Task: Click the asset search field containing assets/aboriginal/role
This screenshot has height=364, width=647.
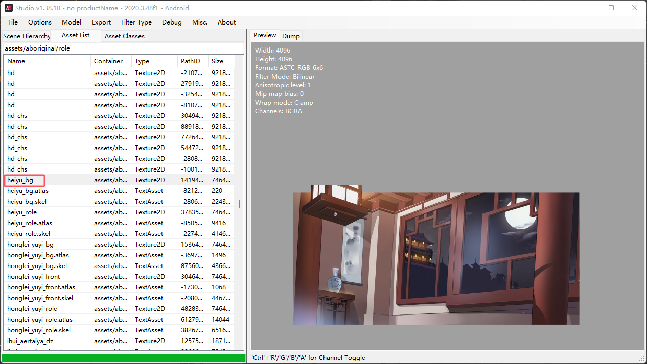Action: tap(123, 48)
